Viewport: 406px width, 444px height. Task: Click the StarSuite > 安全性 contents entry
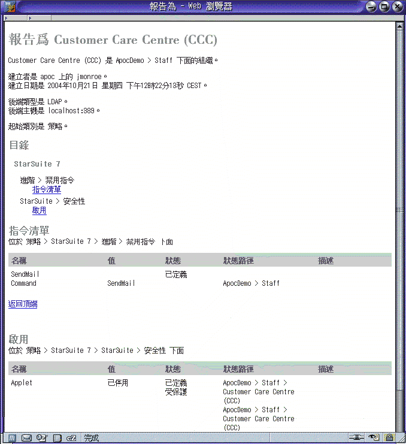click(x=53, y=201)
